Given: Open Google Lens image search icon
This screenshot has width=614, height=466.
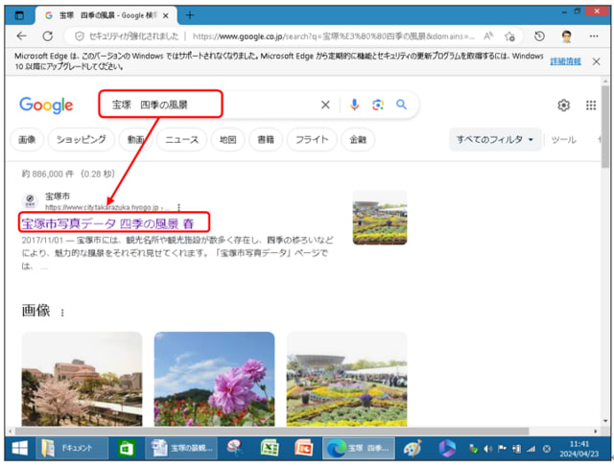Looking at the screenshot, I should [378, 105].
